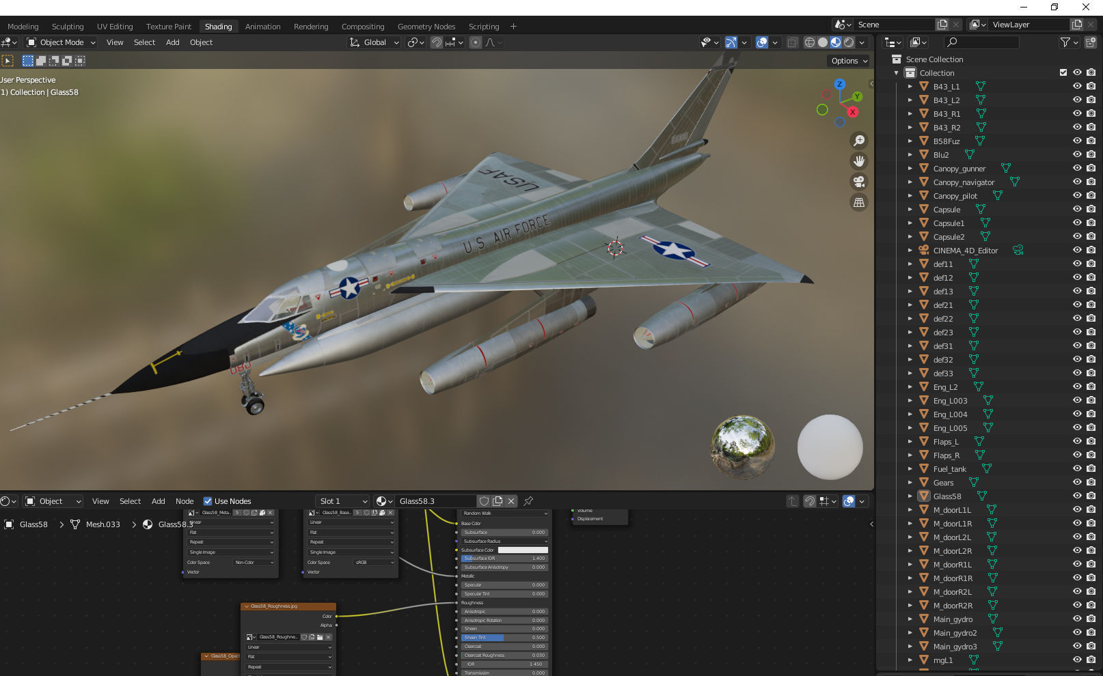
Task: Open the Object Mode dropdown
Action: pyautogui.click(x=61, y=42)
